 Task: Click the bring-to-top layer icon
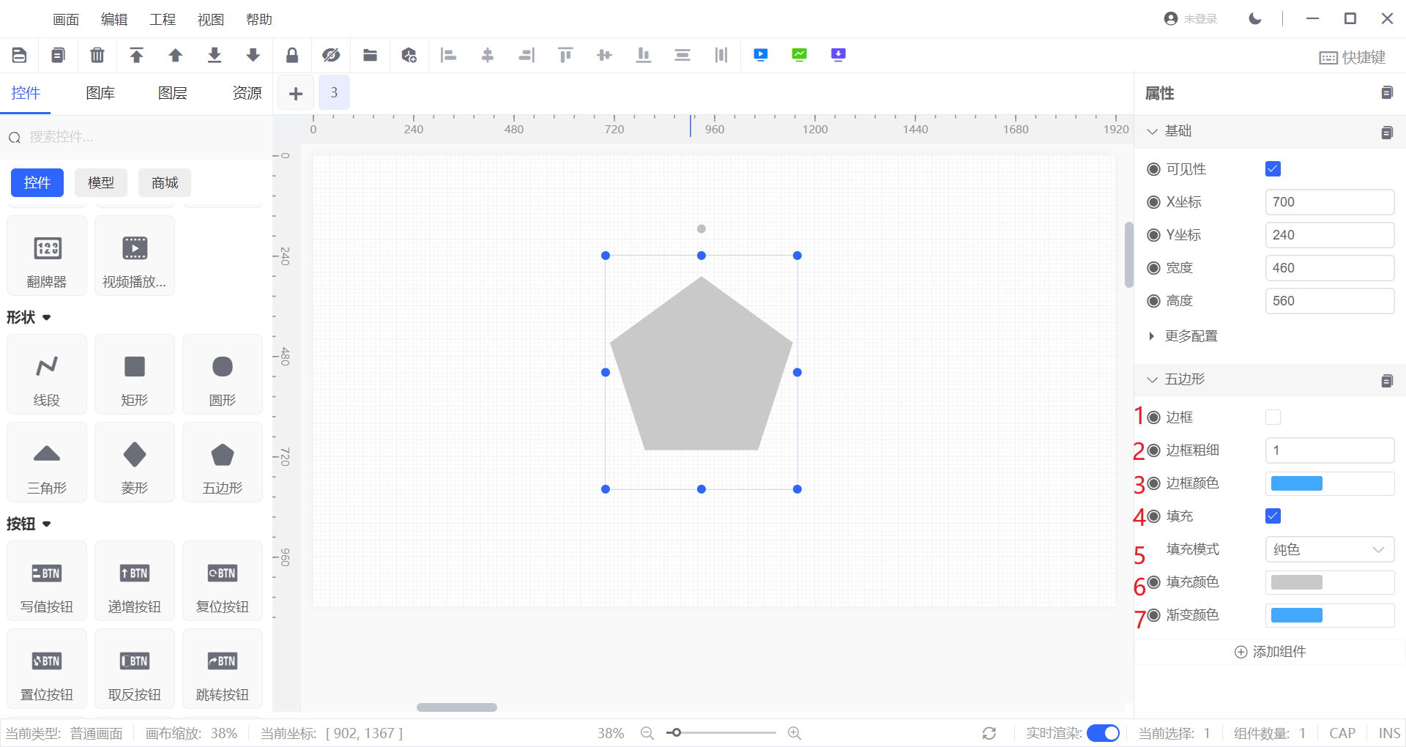pyautogui.click(x=136, y=55)
